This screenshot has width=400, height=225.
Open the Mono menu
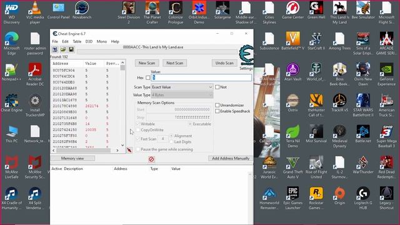[101, 41]
